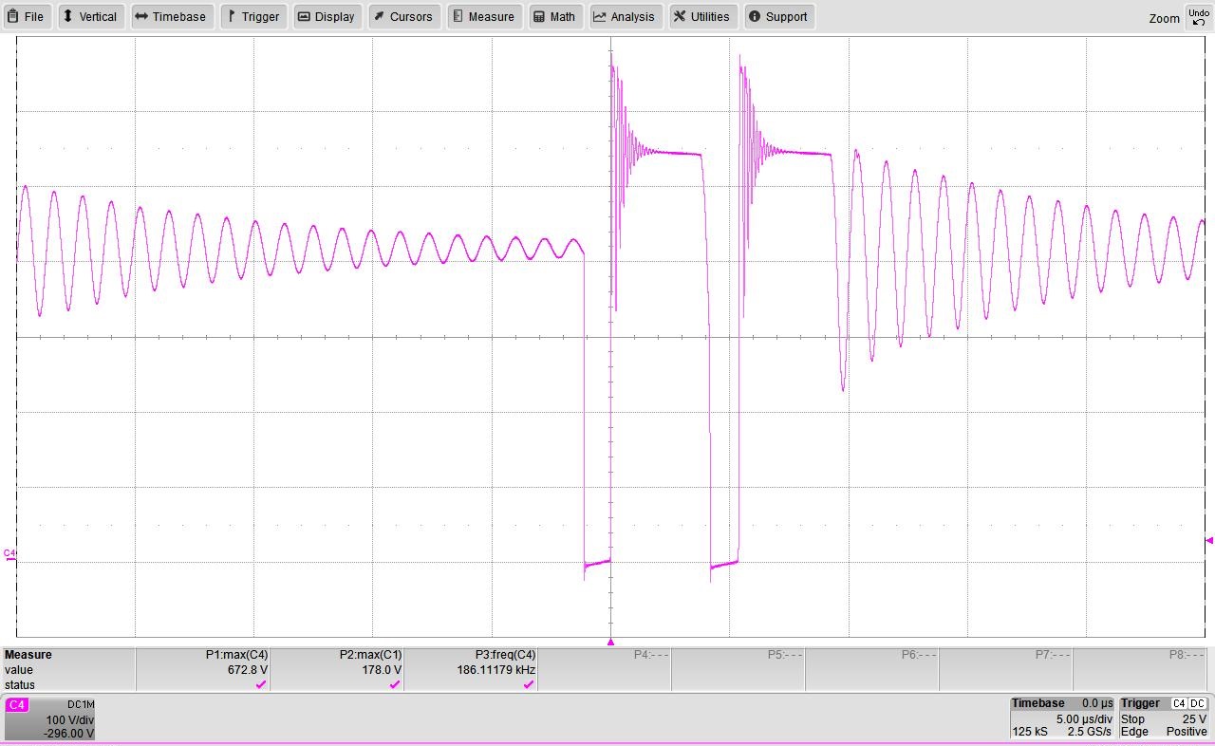Click the trigger DC coupling badge
Viewport: 1215px width, 746px height.
click(1199, 703)
